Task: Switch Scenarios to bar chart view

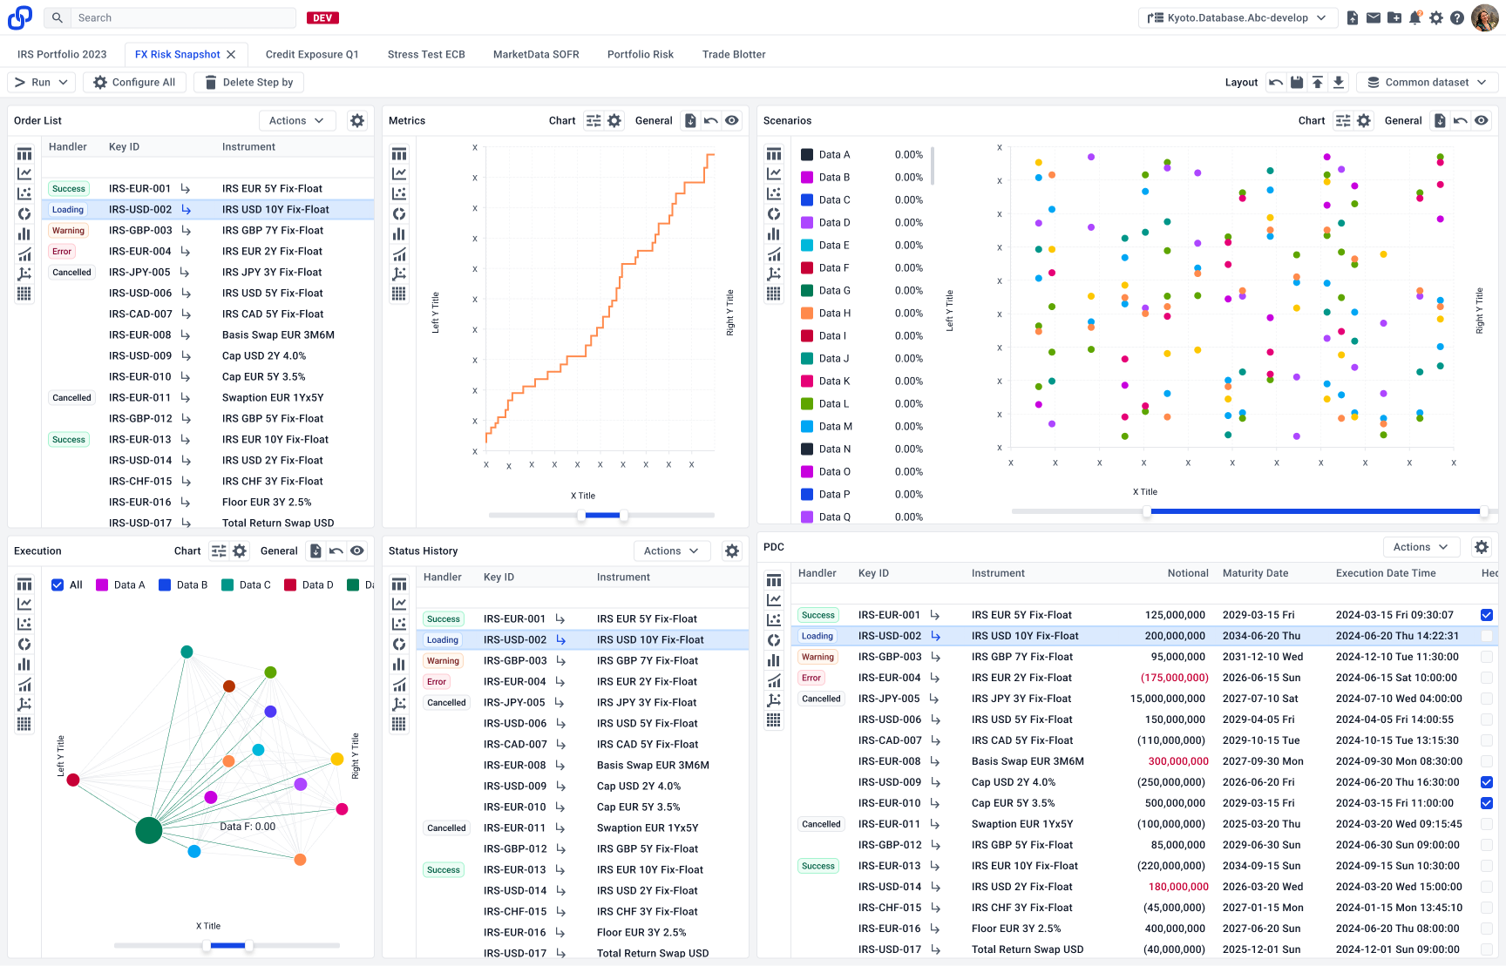Action: [774, 234]
